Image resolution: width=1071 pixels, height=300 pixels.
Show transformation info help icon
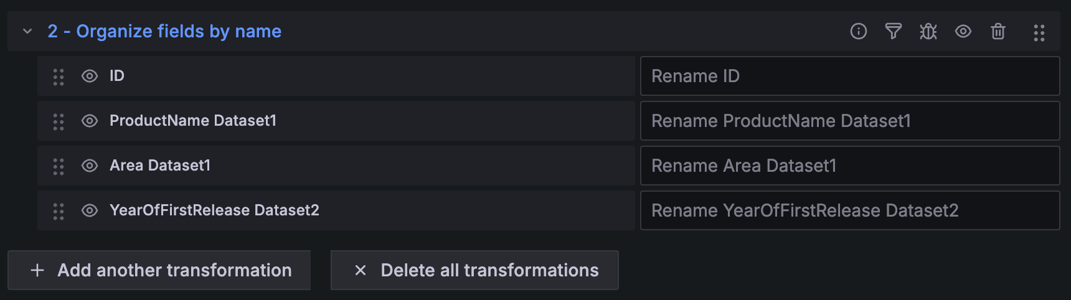coord(858,31)
